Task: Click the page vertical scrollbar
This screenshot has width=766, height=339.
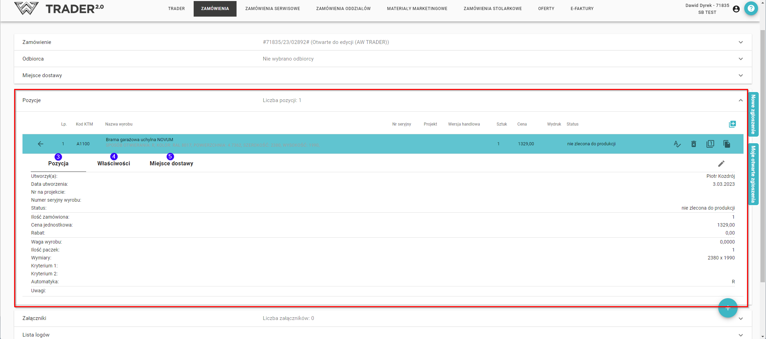Action: click(763, 156)
